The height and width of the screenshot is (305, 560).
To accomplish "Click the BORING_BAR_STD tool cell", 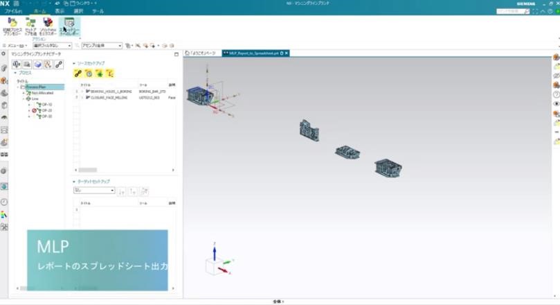I will (152, 91).
